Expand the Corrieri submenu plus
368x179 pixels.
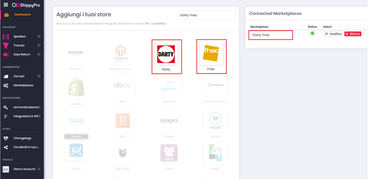coord(39,77)
